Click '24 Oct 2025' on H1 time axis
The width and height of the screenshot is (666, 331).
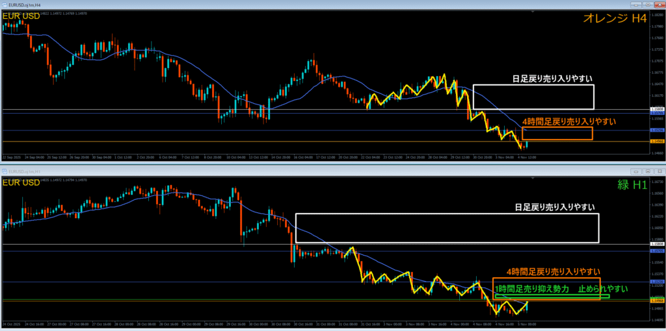12,324
